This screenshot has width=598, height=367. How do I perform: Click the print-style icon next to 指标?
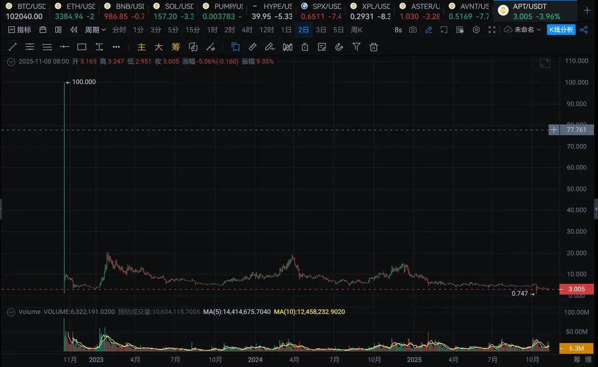click(x=43, y=30)
